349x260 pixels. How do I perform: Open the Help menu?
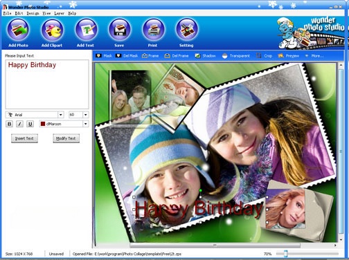click(72, 13)
